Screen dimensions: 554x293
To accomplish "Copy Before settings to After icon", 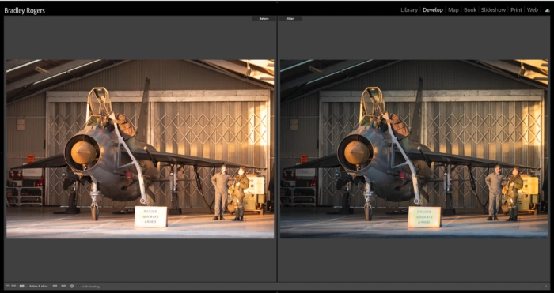I will 55,287.
